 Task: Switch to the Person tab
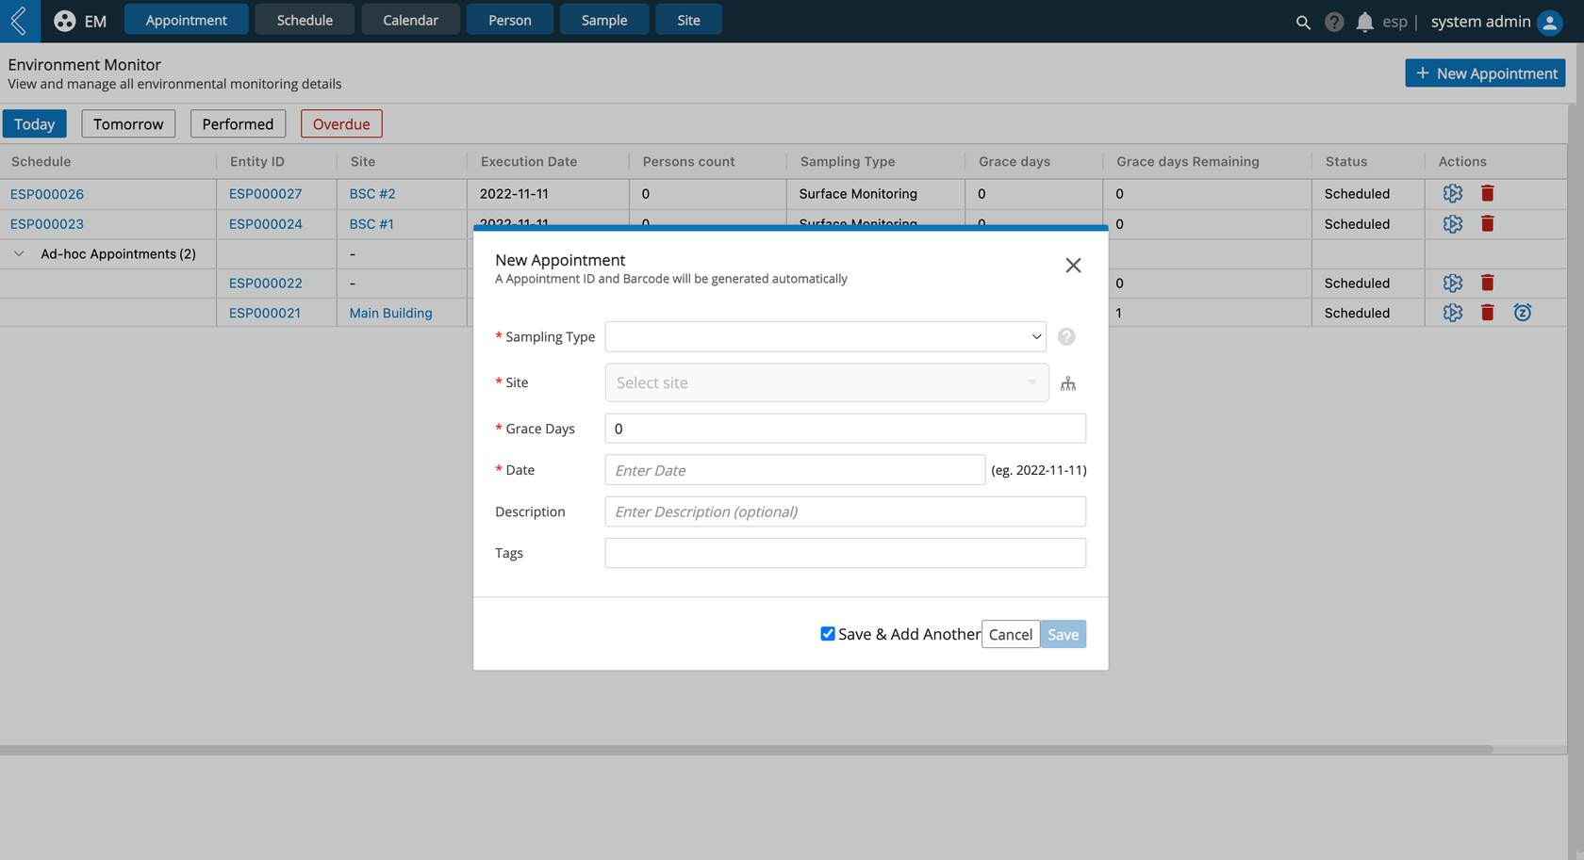[510, 20]
